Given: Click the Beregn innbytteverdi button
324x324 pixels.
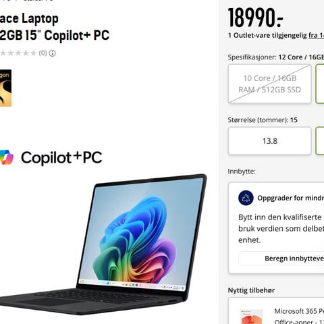Looking at the screenshot, I should (281, 259).
